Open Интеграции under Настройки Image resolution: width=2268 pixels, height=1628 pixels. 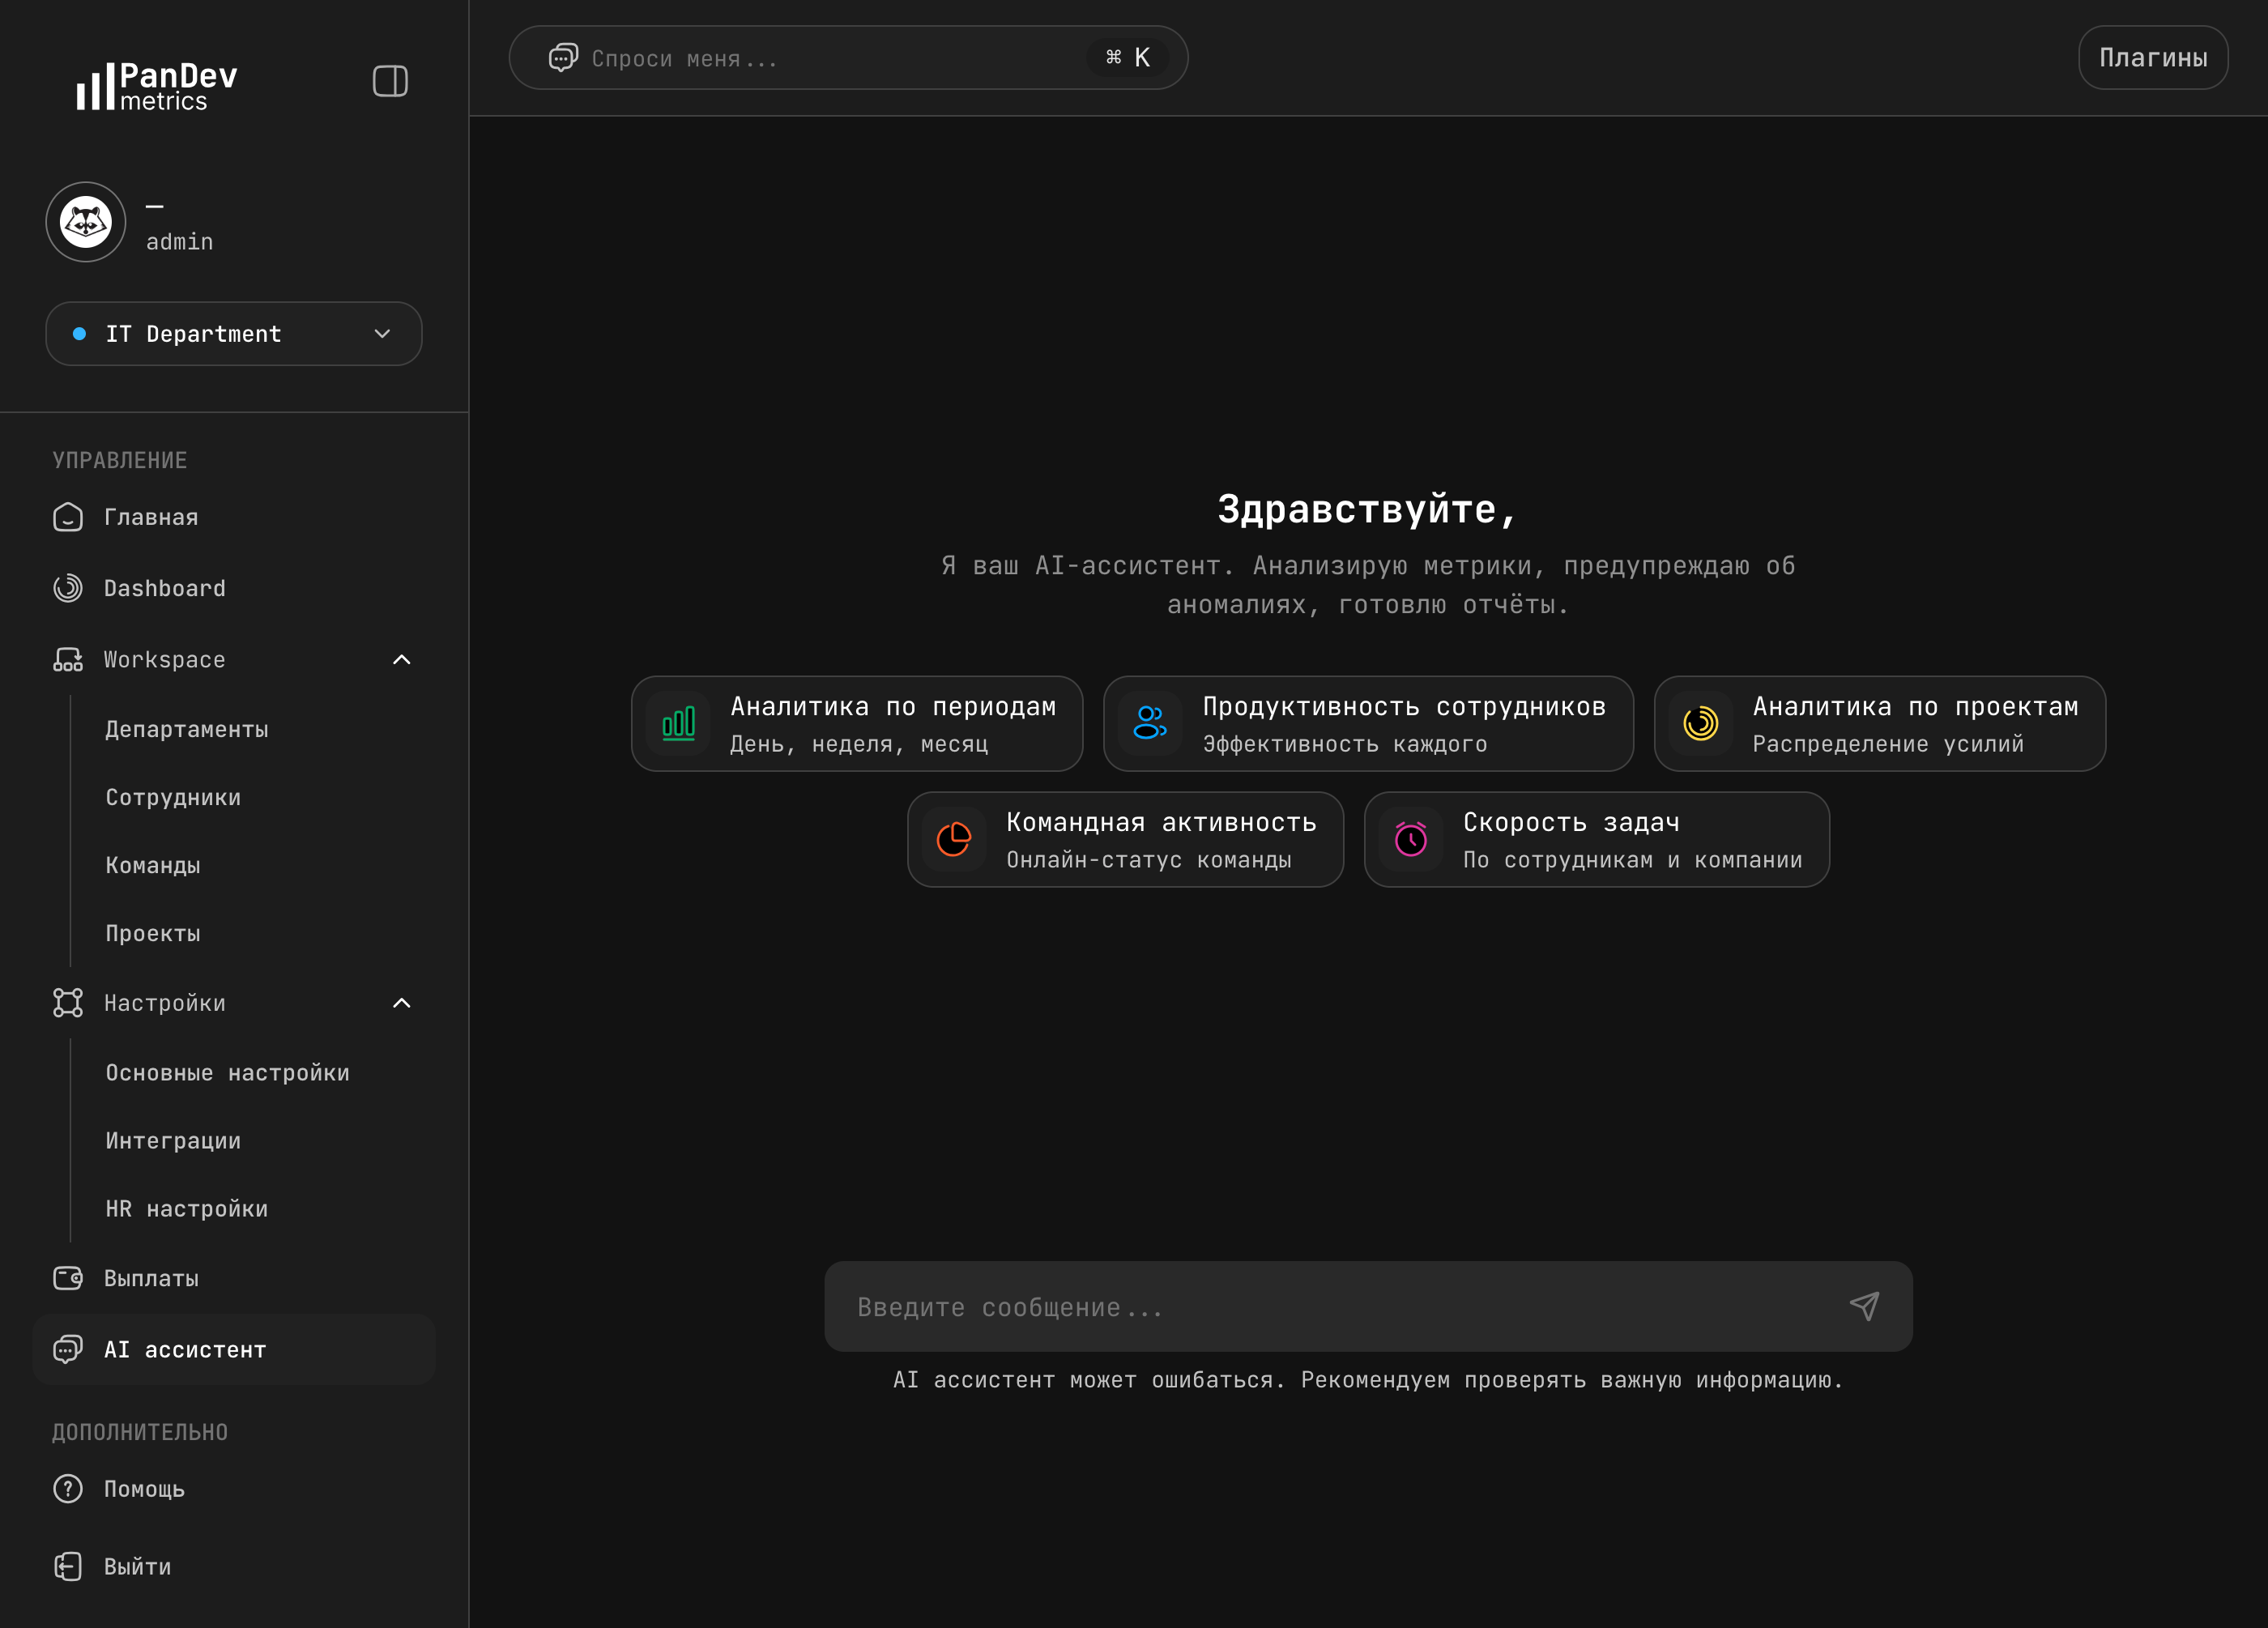pyautogui.click(x=172, y=1140)
